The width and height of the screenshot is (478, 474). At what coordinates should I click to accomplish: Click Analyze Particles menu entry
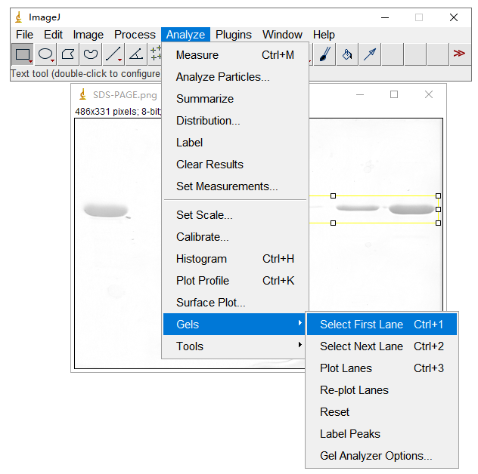click(222, 77)
